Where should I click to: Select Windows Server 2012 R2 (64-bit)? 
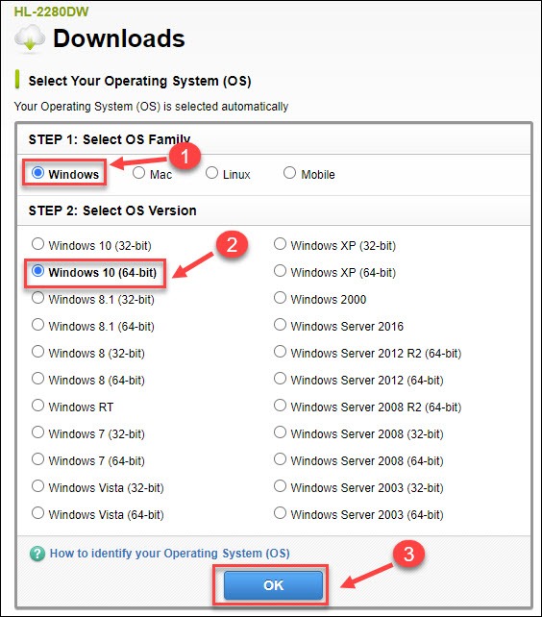coord(280,352)
